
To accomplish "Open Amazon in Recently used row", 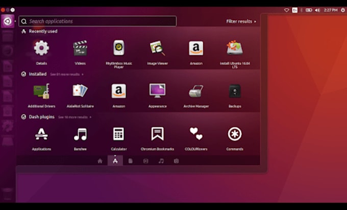I will 196,48.
